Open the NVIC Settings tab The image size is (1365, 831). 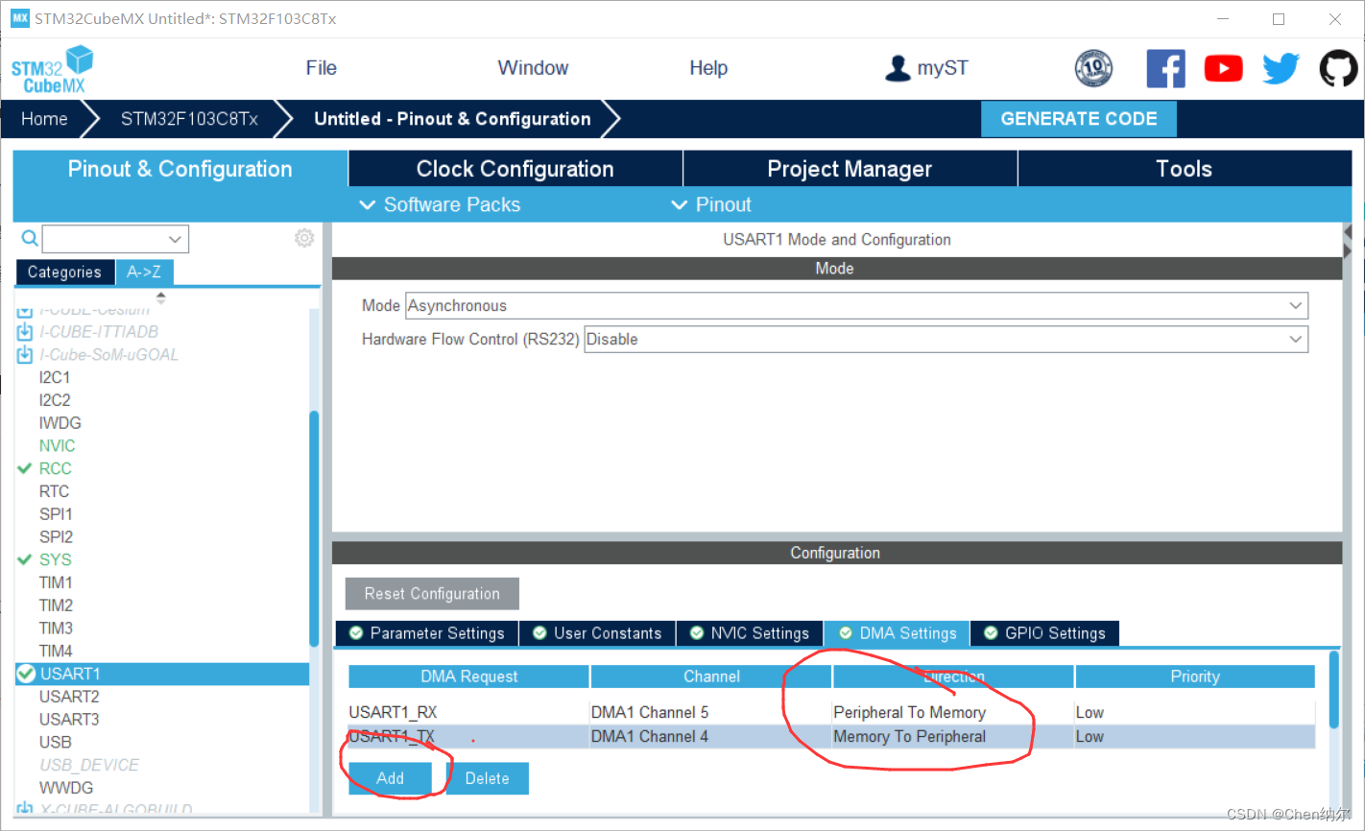click(750, 633)
